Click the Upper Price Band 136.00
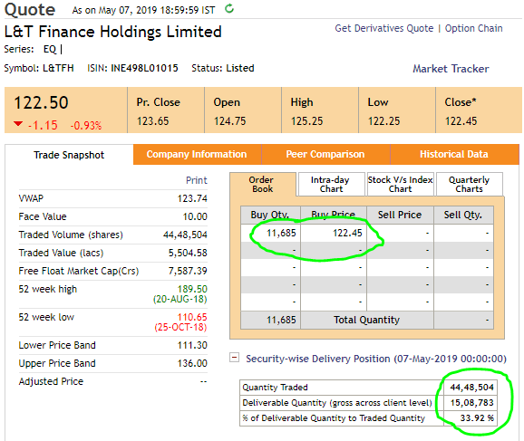This screenshot has width=524, height=441. click(192, 363)
